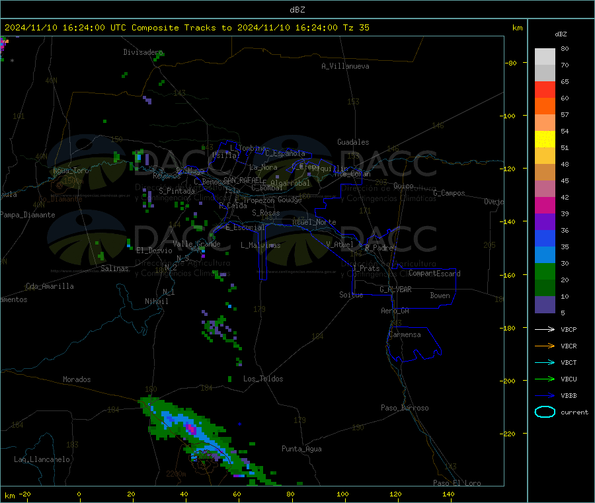Click the Paso_Barroso map label
595x503 pixels.
pyautogui.click(x=405, y=408)
